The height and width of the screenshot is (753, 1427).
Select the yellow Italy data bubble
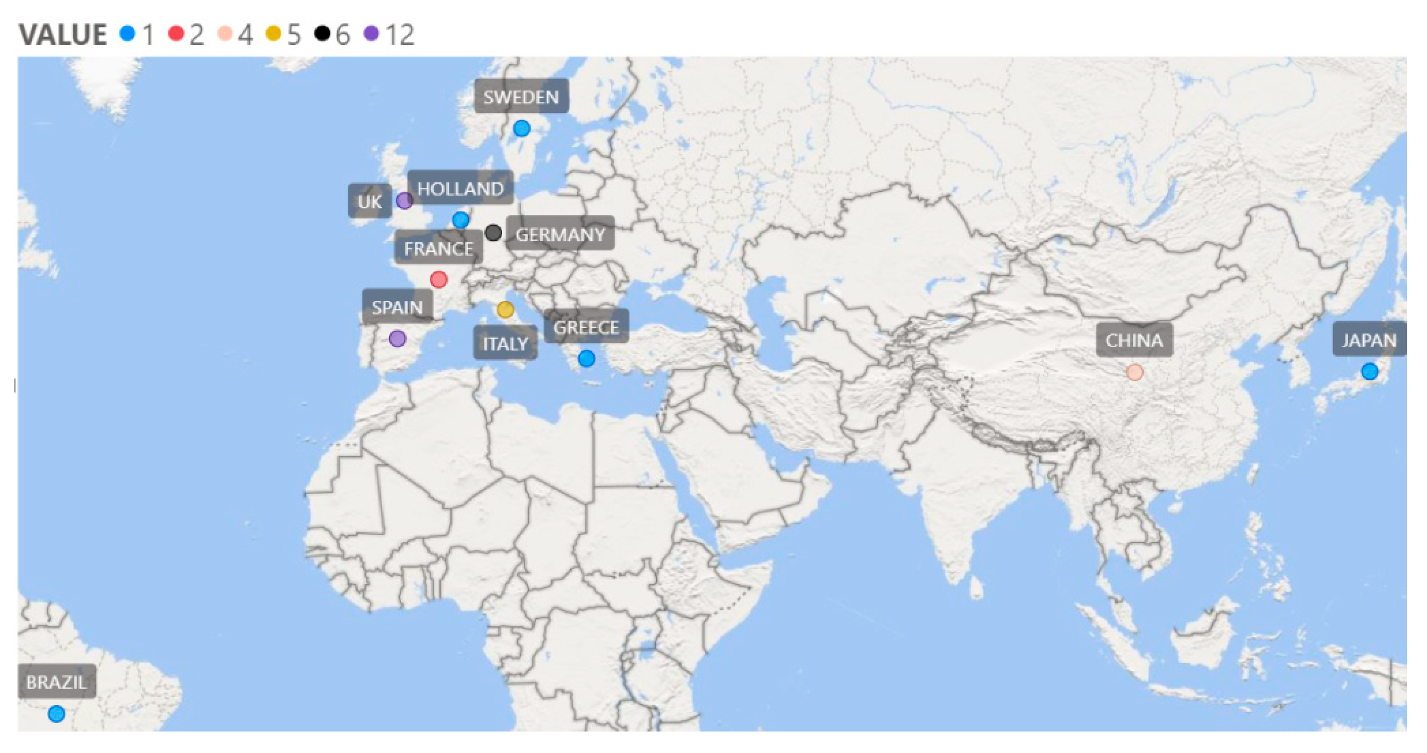(x=505, y=310)
